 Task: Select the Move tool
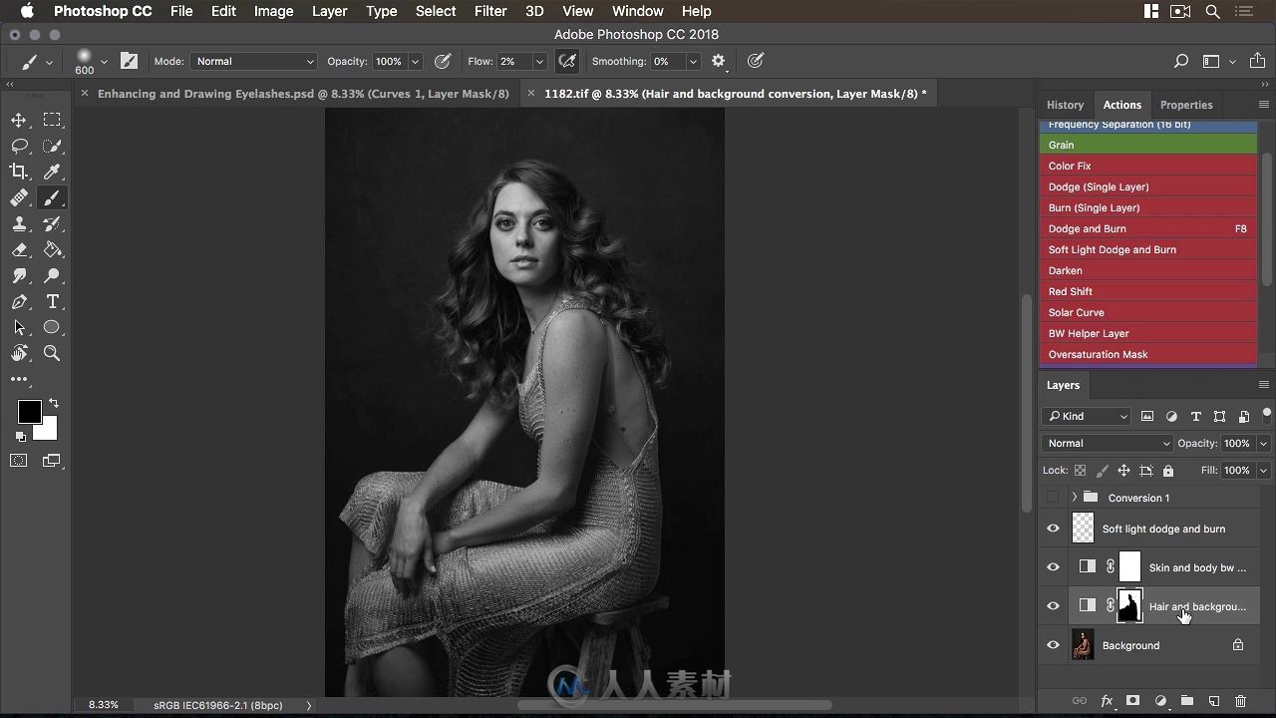[19, 120]
